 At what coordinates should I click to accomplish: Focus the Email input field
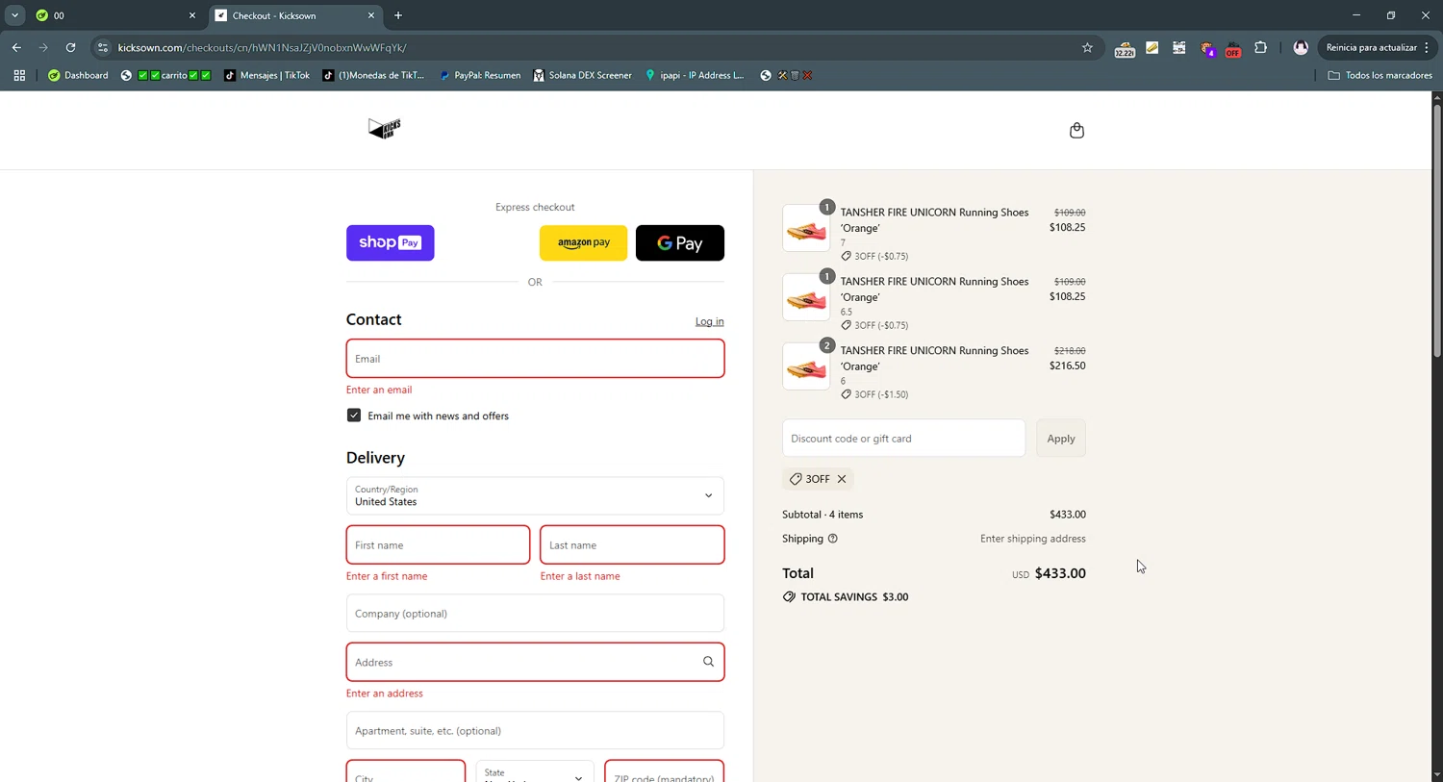[535, 359]
